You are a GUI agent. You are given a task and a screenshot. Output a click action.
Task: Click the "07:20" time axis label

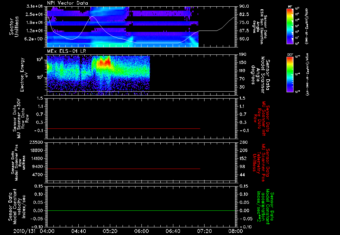pos(204,231)
